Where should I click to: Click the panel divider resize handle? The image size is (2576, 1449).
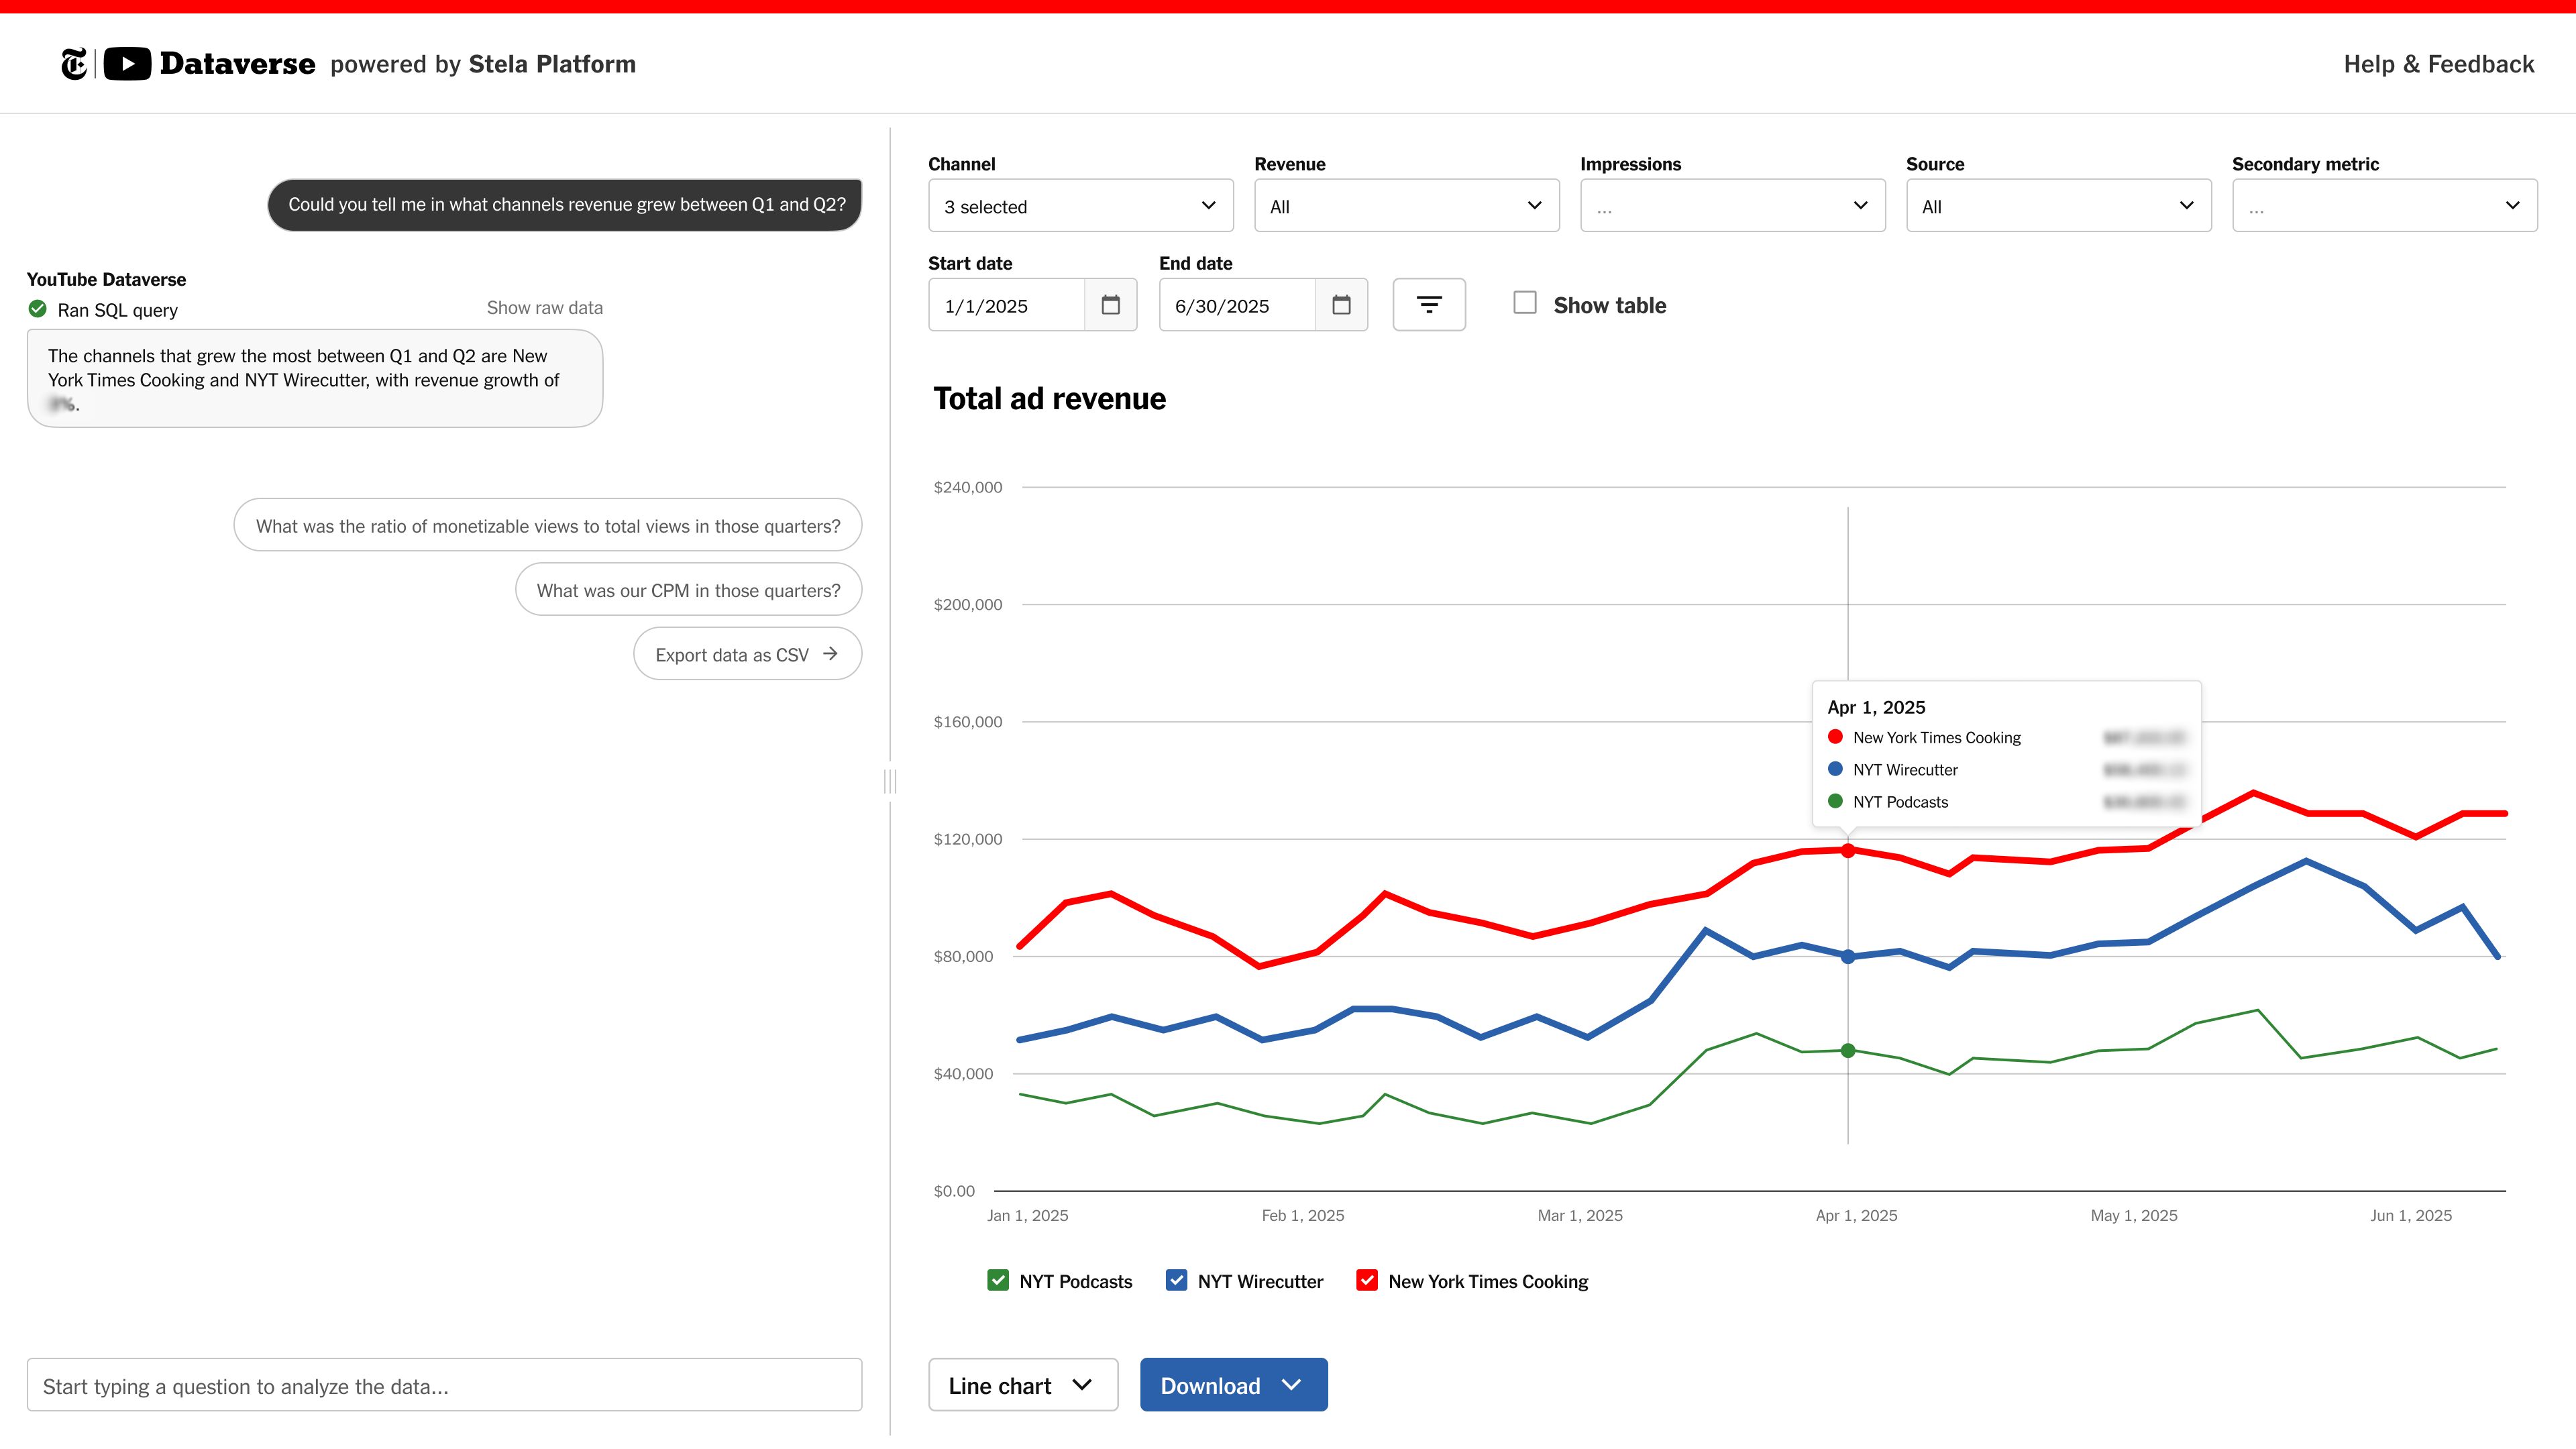[890, 781]
